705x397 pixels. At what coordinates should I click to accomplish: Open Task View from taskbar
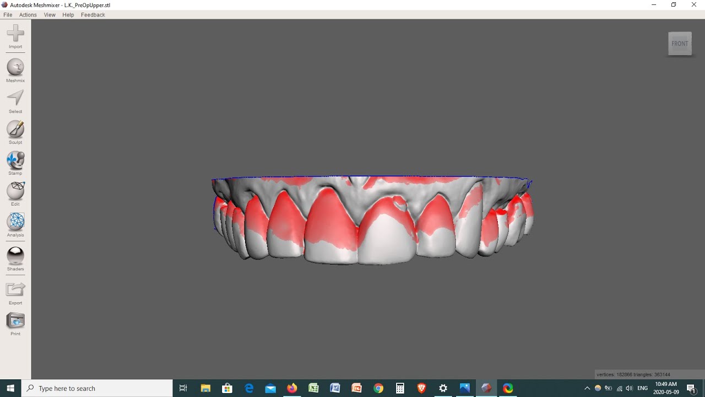(x=183, y=388)
